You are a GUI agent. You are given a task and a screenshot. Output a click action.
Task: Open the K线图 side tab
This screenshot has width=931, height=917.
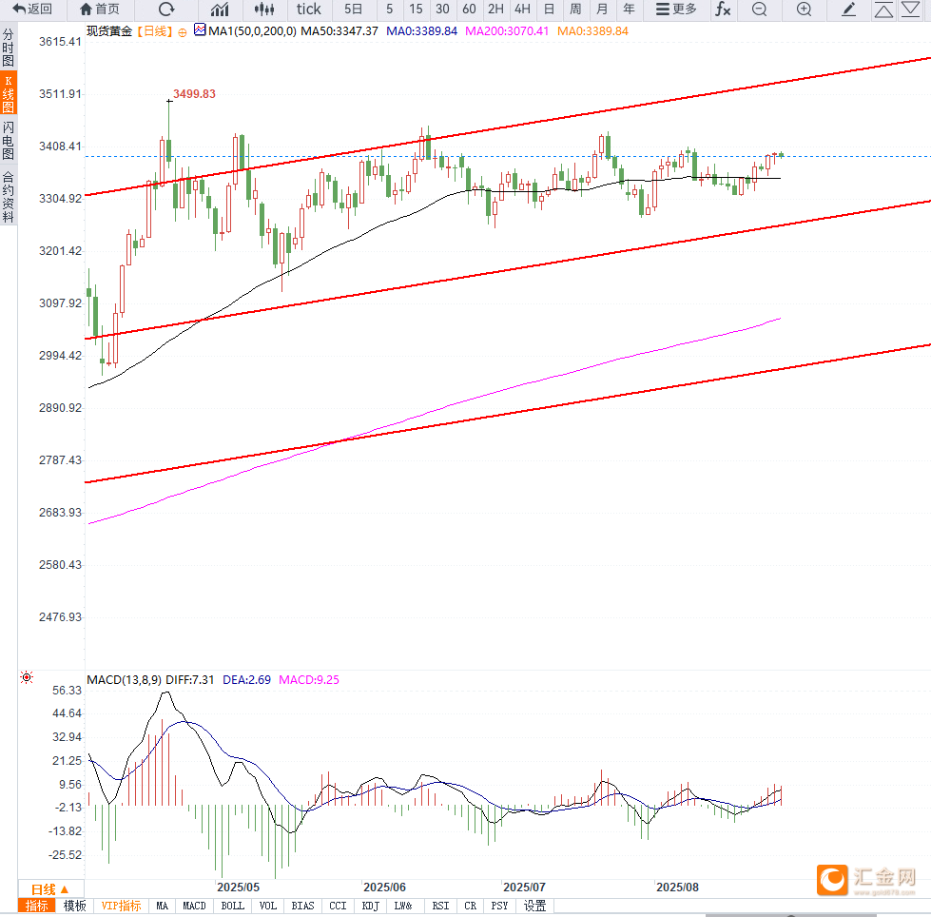tap(9, 93)
